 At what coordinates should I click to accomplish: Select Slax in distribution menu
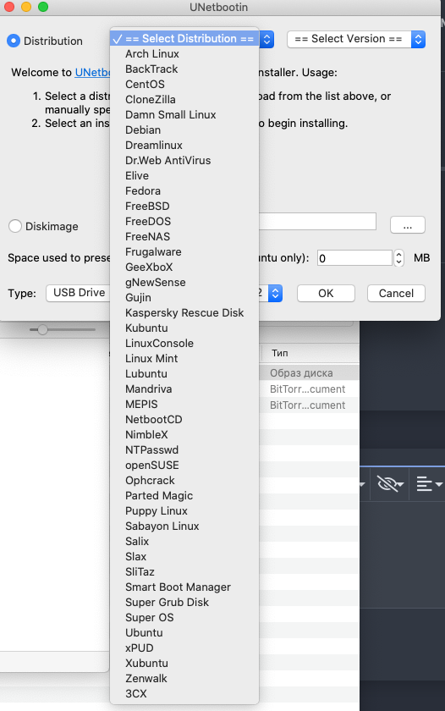coord(184,556)
